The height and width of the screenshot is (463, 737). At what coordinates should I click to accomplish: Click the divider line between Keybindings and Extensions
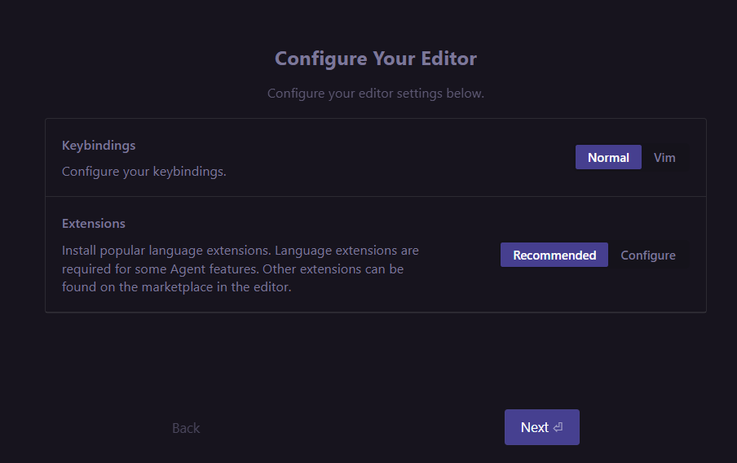click(x=375, y=196)
